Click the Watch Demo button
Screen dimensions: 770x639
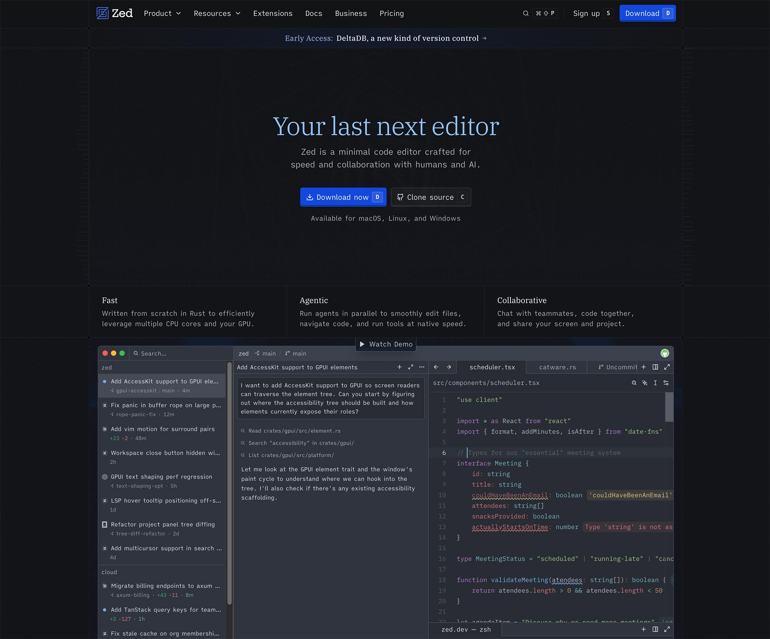(386, 344)
